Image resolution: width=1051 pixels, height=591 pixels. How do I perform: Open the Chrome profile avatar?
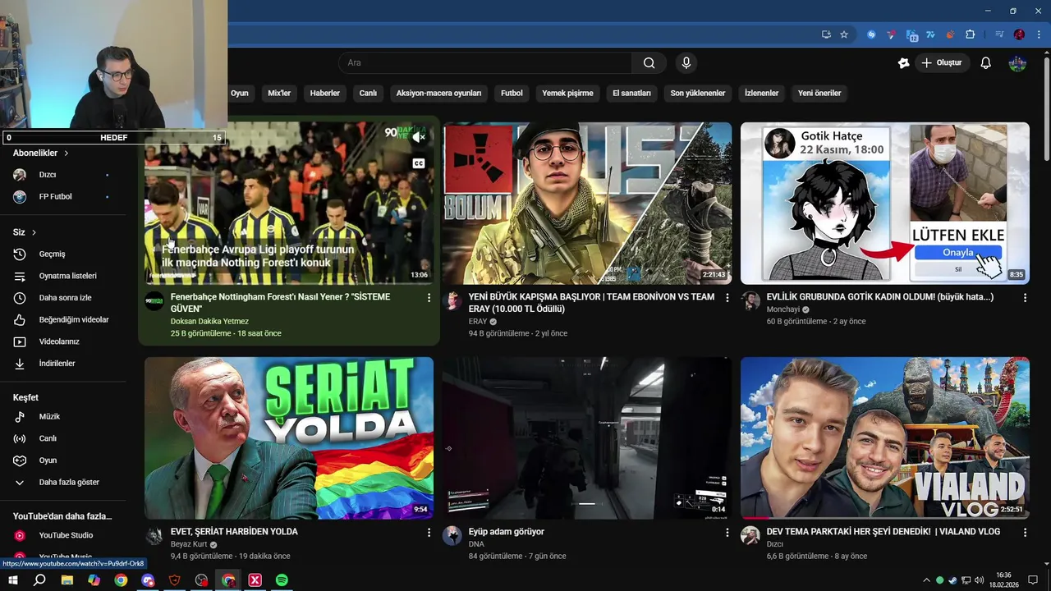point(1019,34)
